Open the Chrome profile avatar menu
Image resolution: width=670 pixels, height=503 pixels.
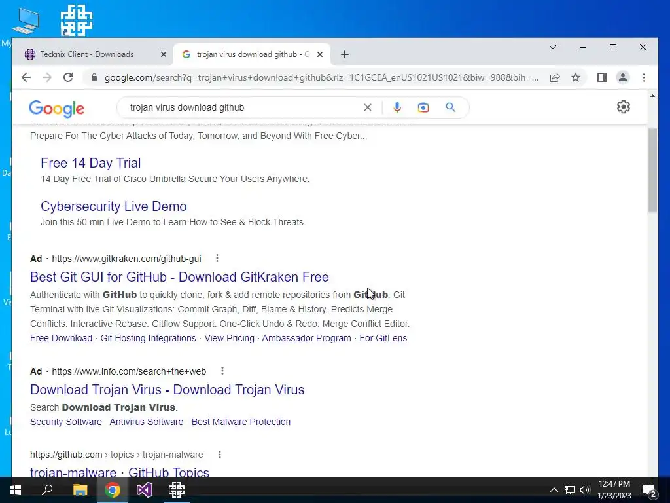click(x=623, y=77)
